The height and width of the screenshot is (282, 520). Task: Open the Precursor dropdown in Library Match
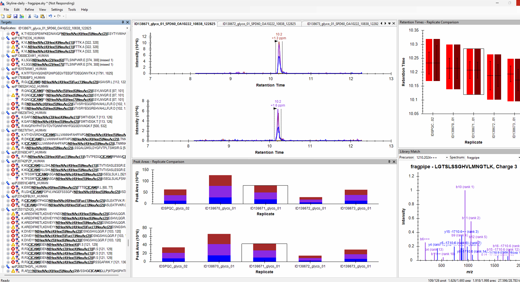click(447, 158)
